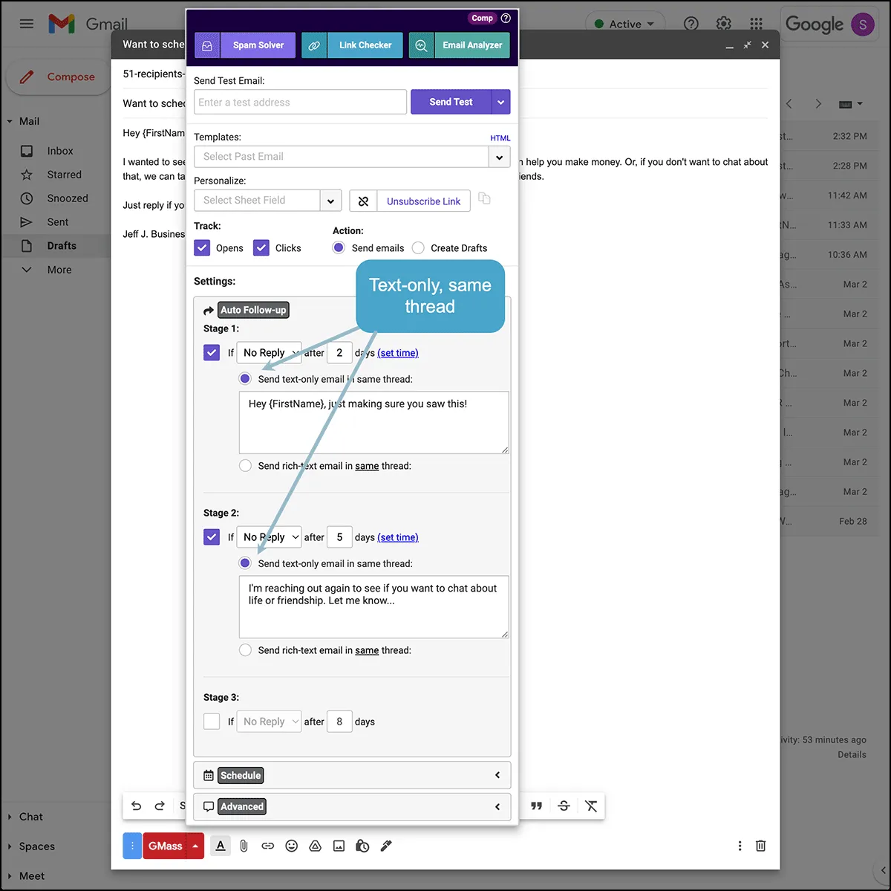Disable Stage 2 follow-up checkbox
891x891 pixels.
[x=212, y=537]
